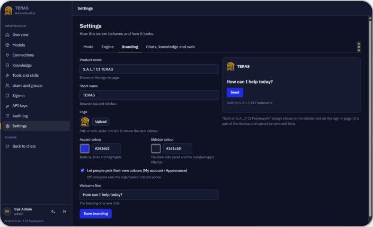Click the OA user avatar
Screen dimensions: 373x227
tap(7, 211)
